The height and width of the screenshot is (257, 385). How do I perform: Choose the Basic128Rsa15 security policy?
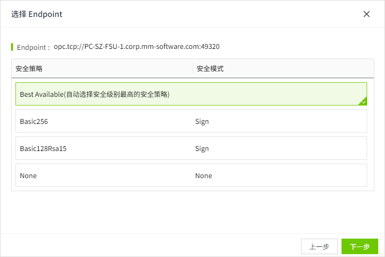pyautogui.click(x=43, y=149)
